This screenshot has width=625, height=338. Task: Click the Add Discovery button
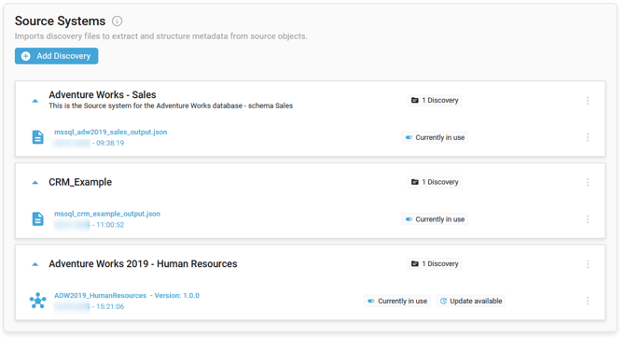click(x=57, y=56)
